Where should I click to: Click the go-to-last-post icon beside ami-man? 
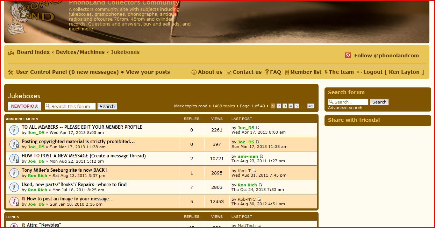(x=261, y=156)
